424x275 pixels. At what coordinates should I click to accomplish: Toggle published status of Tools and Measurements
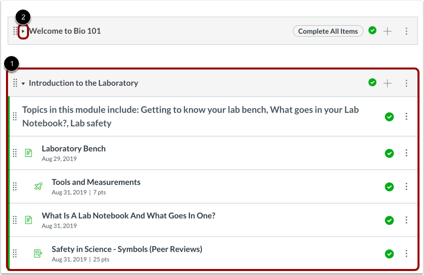(389, 186)
